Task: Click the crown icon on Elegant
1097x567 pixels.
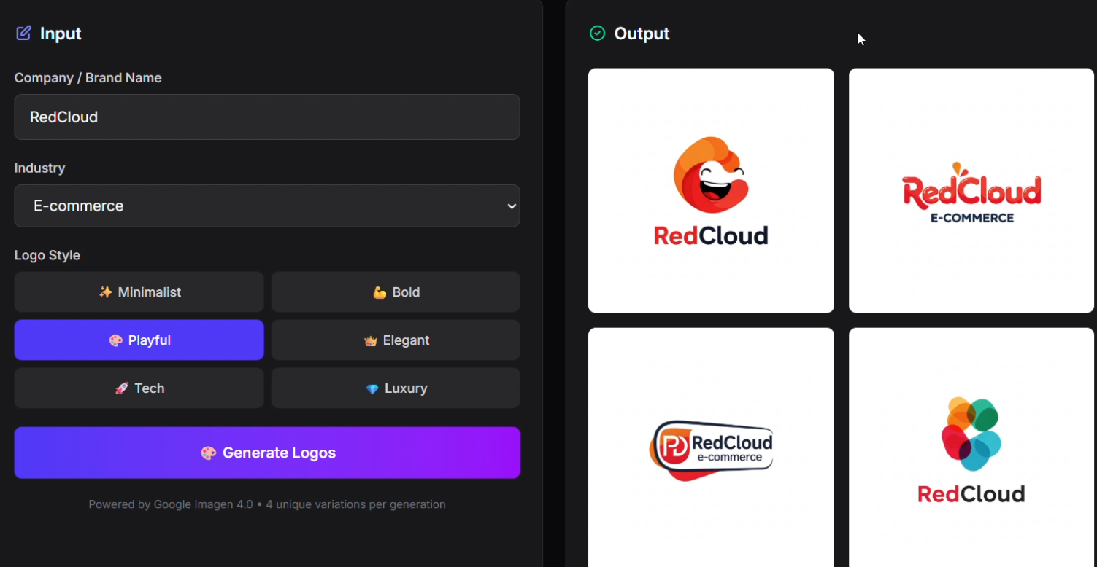Action: click(370, 340)
